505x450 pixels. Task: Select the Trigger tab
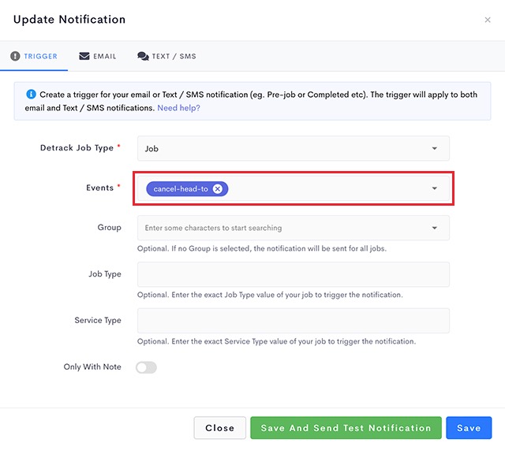(x=34, y=56)
